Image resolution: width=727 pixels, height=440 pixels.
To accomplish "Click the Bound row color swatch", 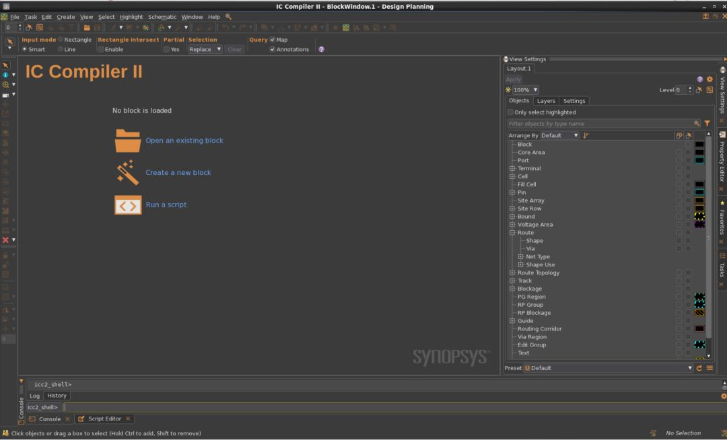I will 699,217.
